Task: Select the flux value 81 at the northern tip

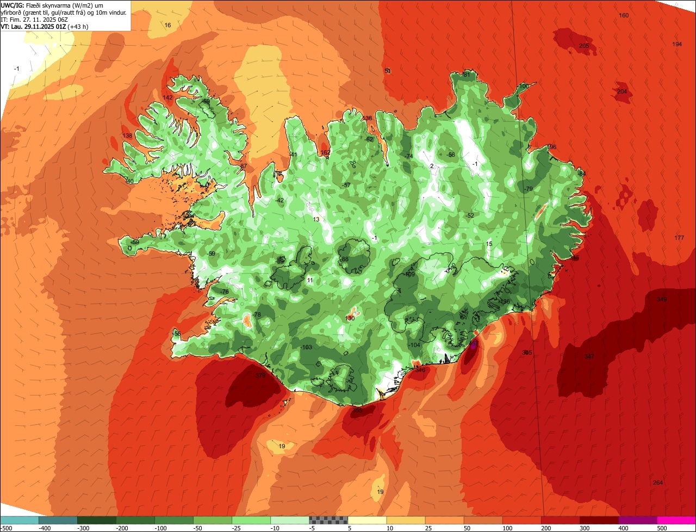Action: coord(466,75)
